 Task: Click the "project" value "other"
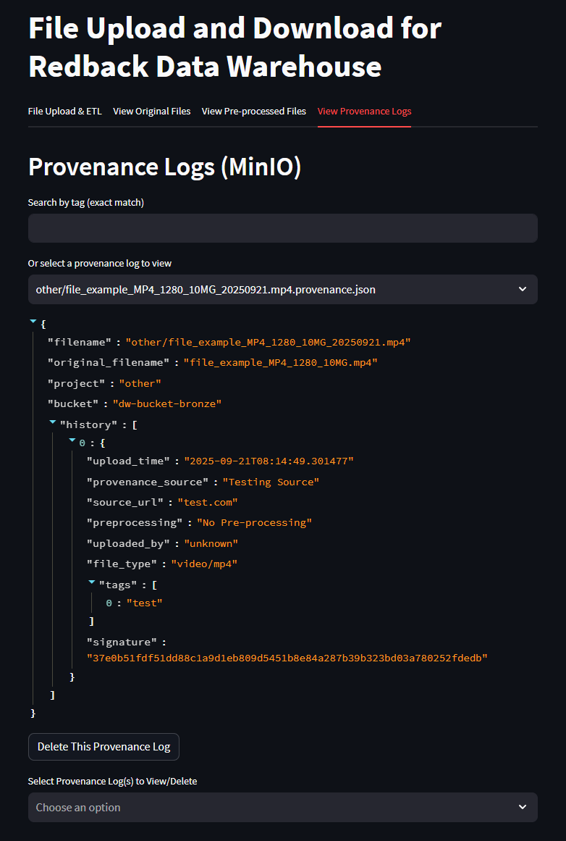[140, 383]
